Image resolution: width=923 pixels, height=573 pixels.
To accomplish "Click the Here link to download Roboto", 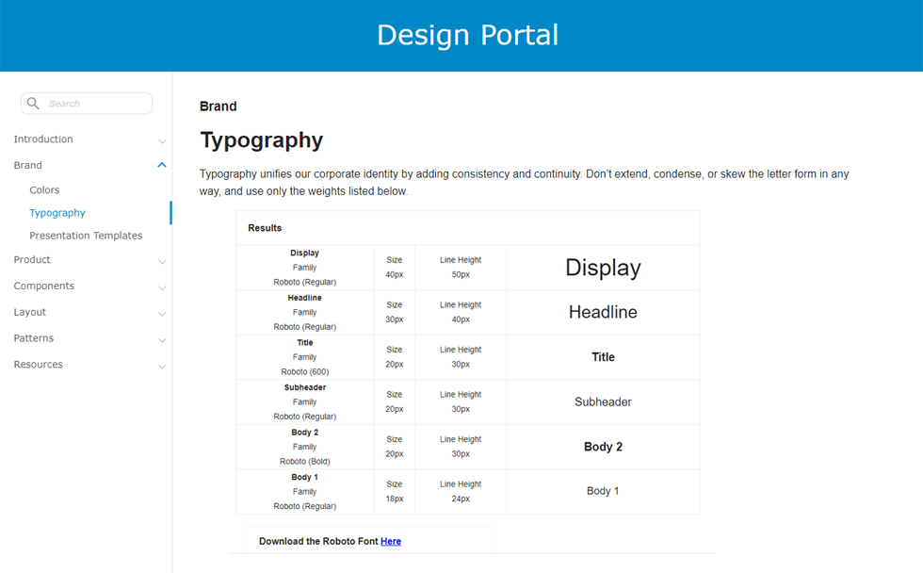I will pos(391,542).
